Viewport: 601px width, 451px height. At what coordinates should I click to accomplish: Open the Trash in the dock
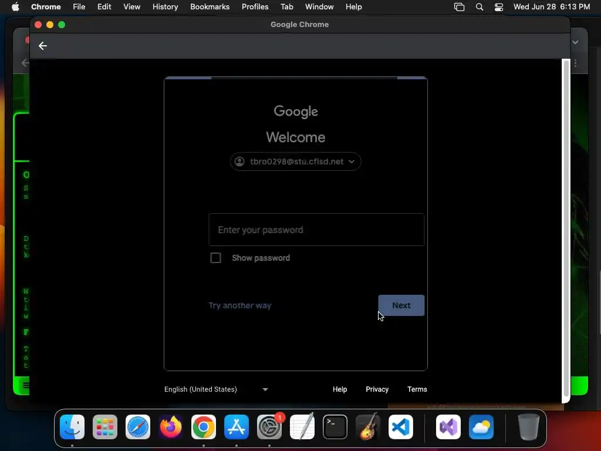tap(529, 427)
